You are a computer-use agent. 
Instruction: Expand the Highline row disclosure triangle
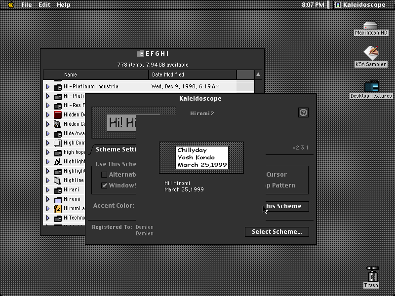48,180
